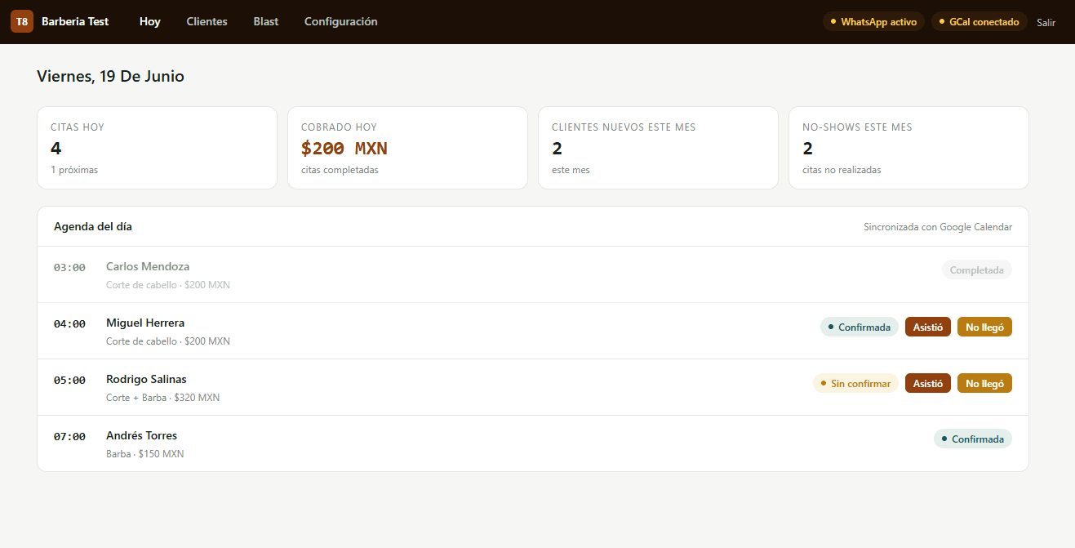Click the 05:00 appointment time
This screenshot has width=1075, height=548.
[x=69, y=380]
